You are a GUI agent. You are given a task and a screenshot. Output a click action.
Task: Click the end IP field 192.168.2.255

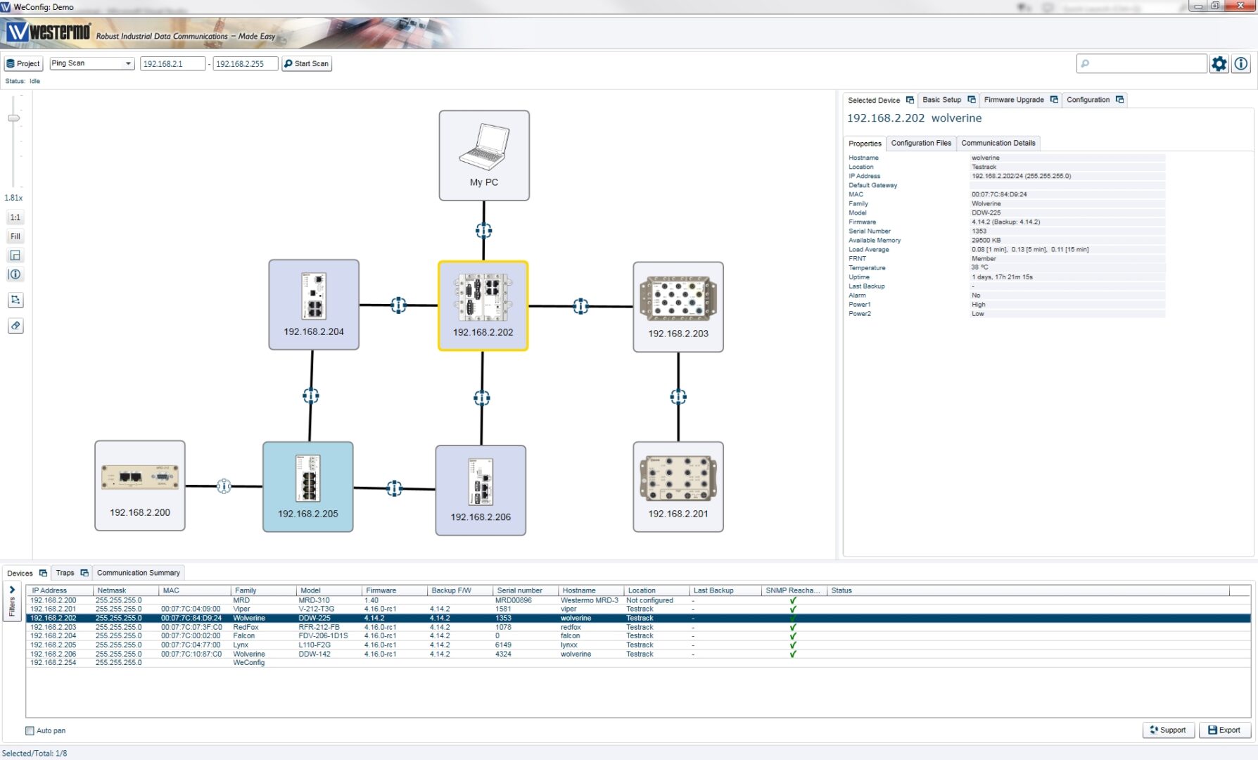pos(245,63)
